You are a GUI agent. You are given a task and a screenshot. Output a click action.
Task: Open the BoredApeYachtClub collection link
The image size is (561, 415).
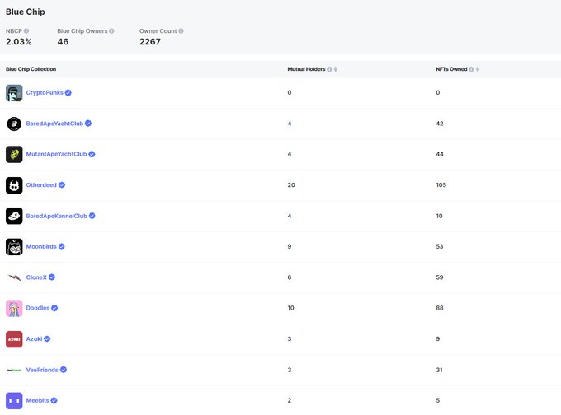tap(54, 124)
